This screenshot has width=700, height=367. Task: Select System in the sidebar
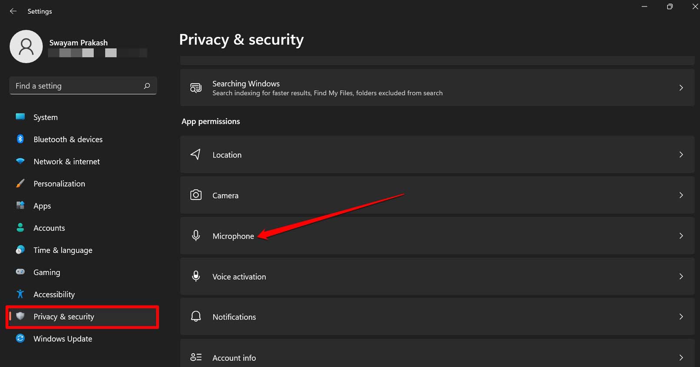pyautogui.click(x=46, y=117)
